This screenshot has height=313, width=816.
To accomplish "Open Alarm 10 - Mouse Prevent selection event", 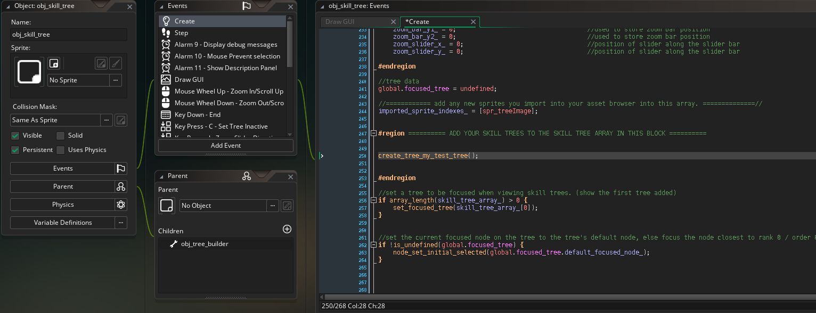I will click(222, 56).
